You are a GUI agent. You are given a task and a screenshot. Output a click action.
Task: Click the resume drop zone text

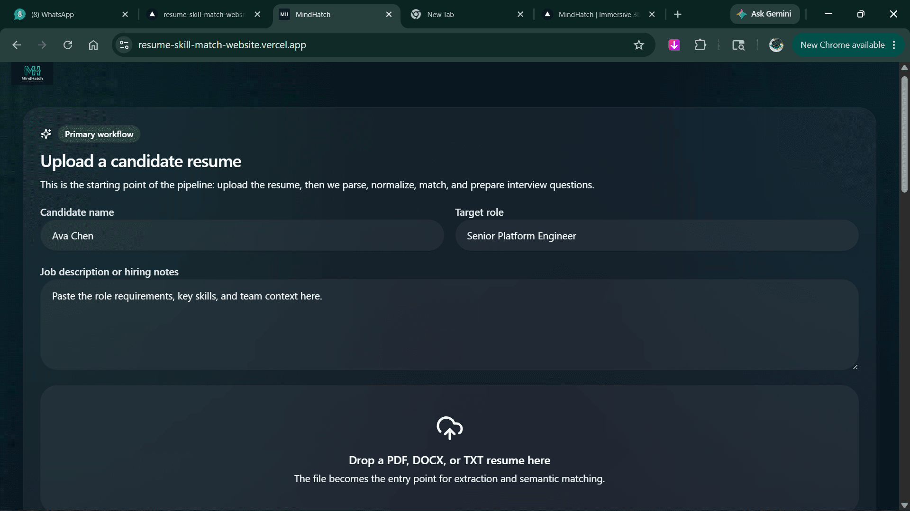point(449,460)
